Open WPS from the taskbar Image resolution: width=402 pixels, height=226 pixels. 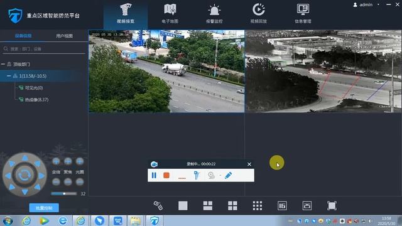click(x=118, y=221)
